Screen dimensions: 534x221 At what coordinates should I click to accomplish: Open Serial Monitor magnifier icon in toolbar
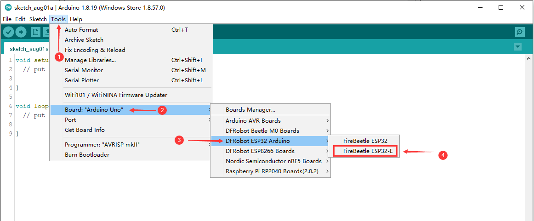(x=520, y=32)
